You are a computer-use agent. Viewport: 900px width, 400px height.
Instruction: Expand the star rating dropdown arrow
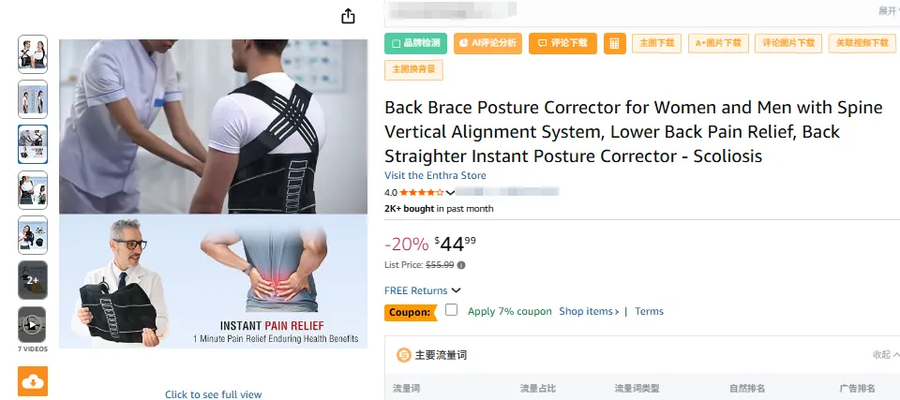[451, 193]
